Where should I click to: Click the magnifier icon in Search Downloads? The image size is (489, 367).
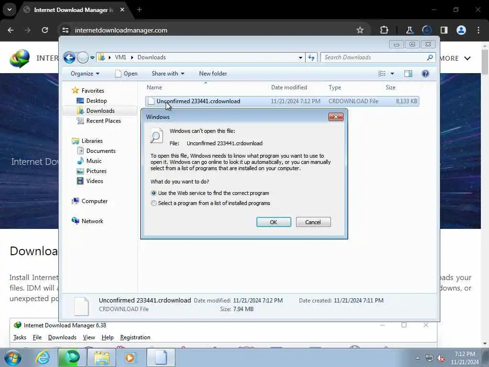coord(430,57)
